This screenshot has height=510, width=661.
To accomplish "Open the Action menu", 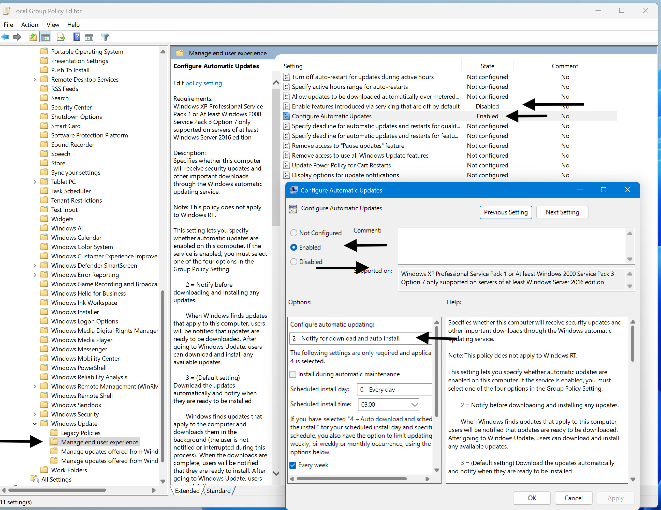I will click(29, 25).
